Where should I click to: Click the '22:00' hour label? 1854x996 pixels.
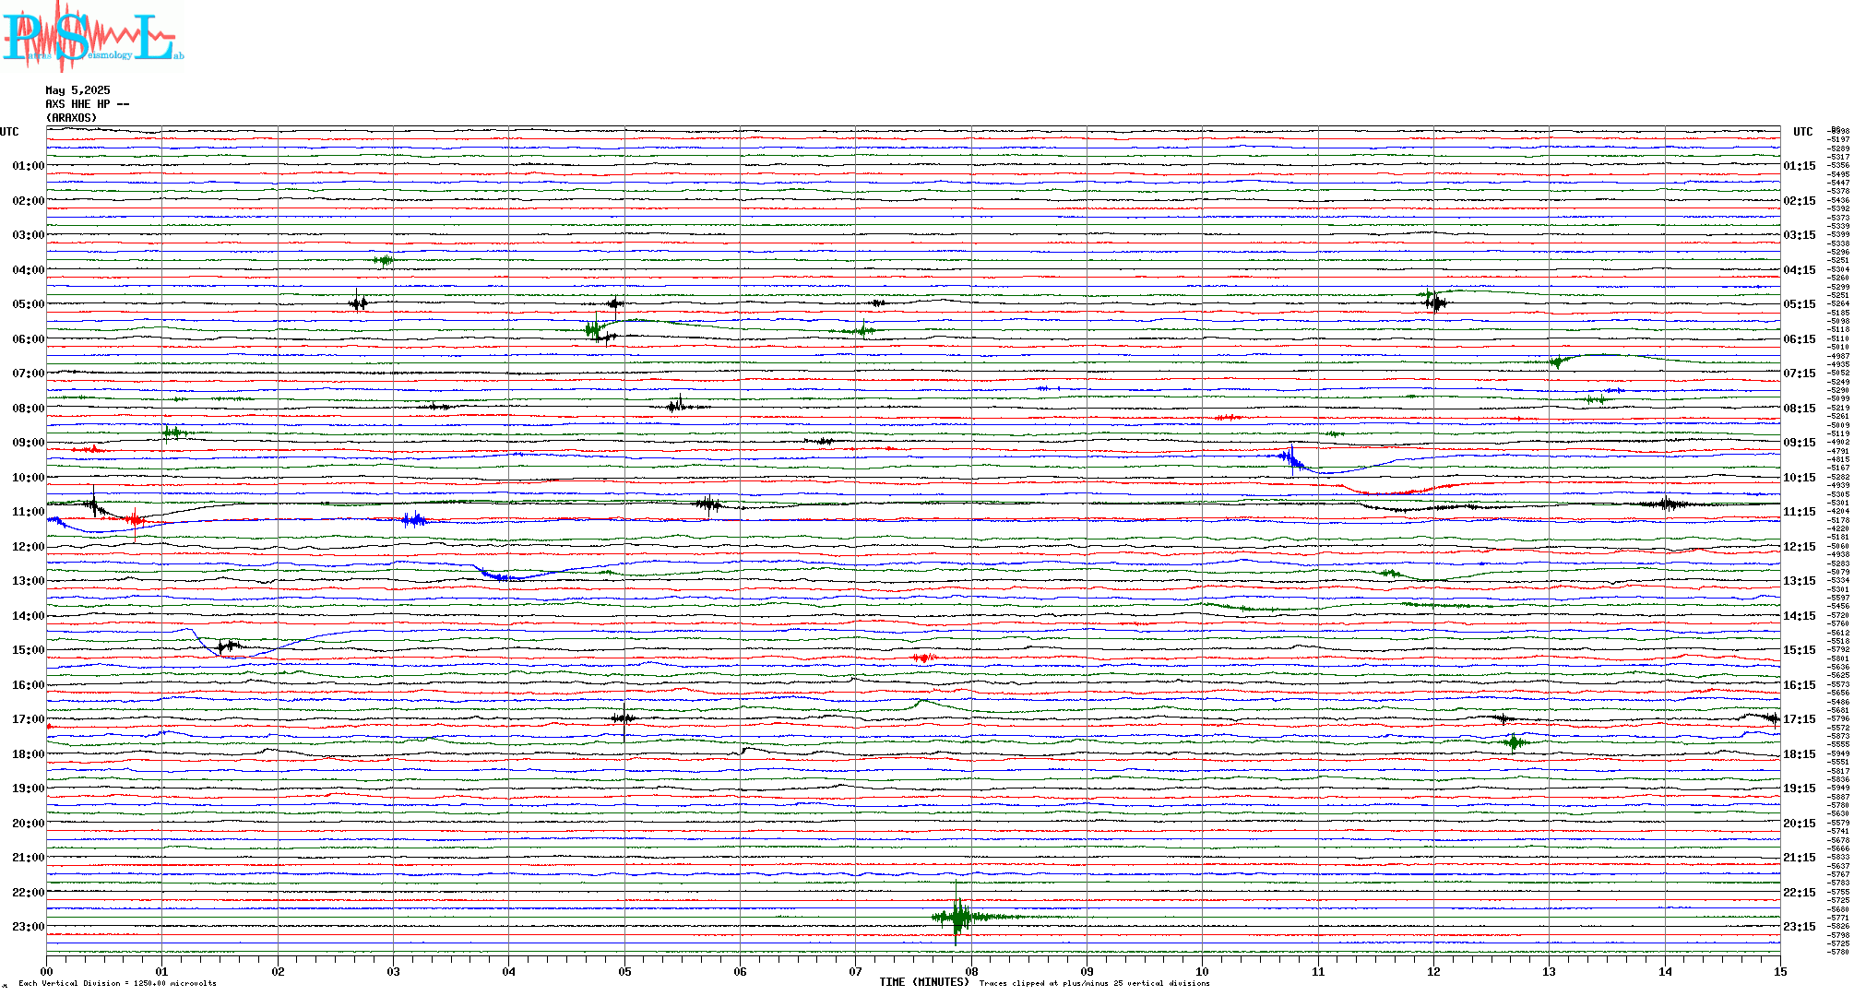point(29,893)
